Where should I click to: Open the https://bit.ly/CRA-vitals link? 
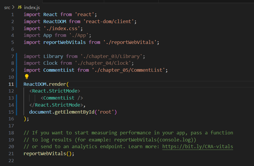[x=197, y=146]
